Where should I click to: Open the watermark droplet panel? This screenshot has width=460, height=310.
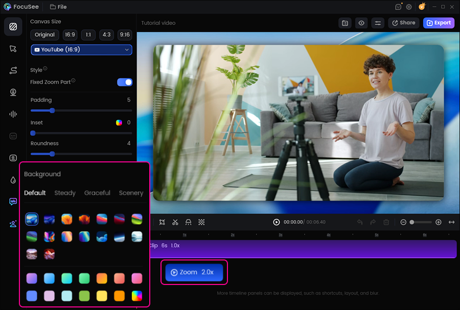click(x=13, y=180)
